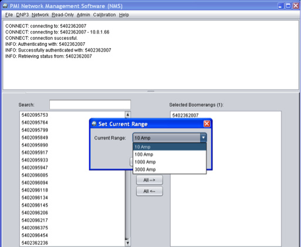Screen dimensions: 301x247
Task: Click log line 'INFO: Successfully authenticated with: 5402362007'
Action: [58, 50]
